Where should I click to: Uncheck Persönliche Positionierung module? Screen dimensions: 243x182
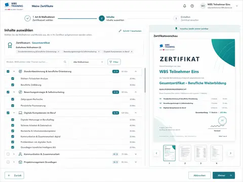[13, 106]
